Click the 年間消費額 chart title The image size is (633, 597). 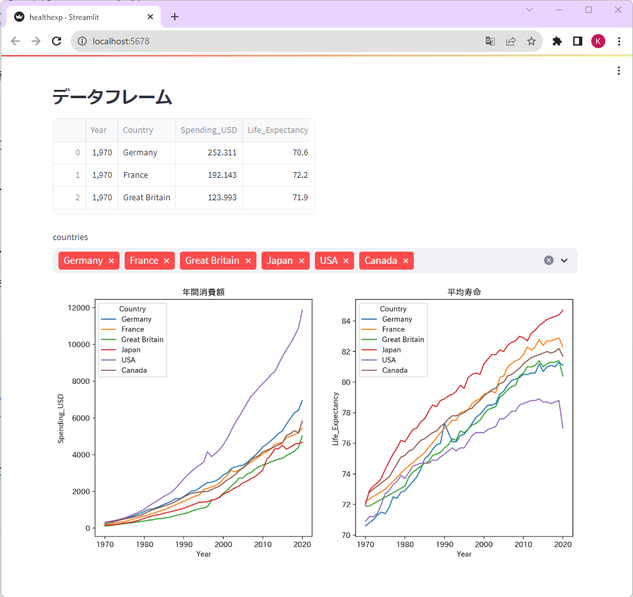pyautogui.click(x=204, y=292)
